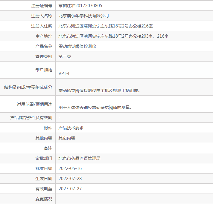
Task: Click the 生效日期 label
Action: pos(44,179)
